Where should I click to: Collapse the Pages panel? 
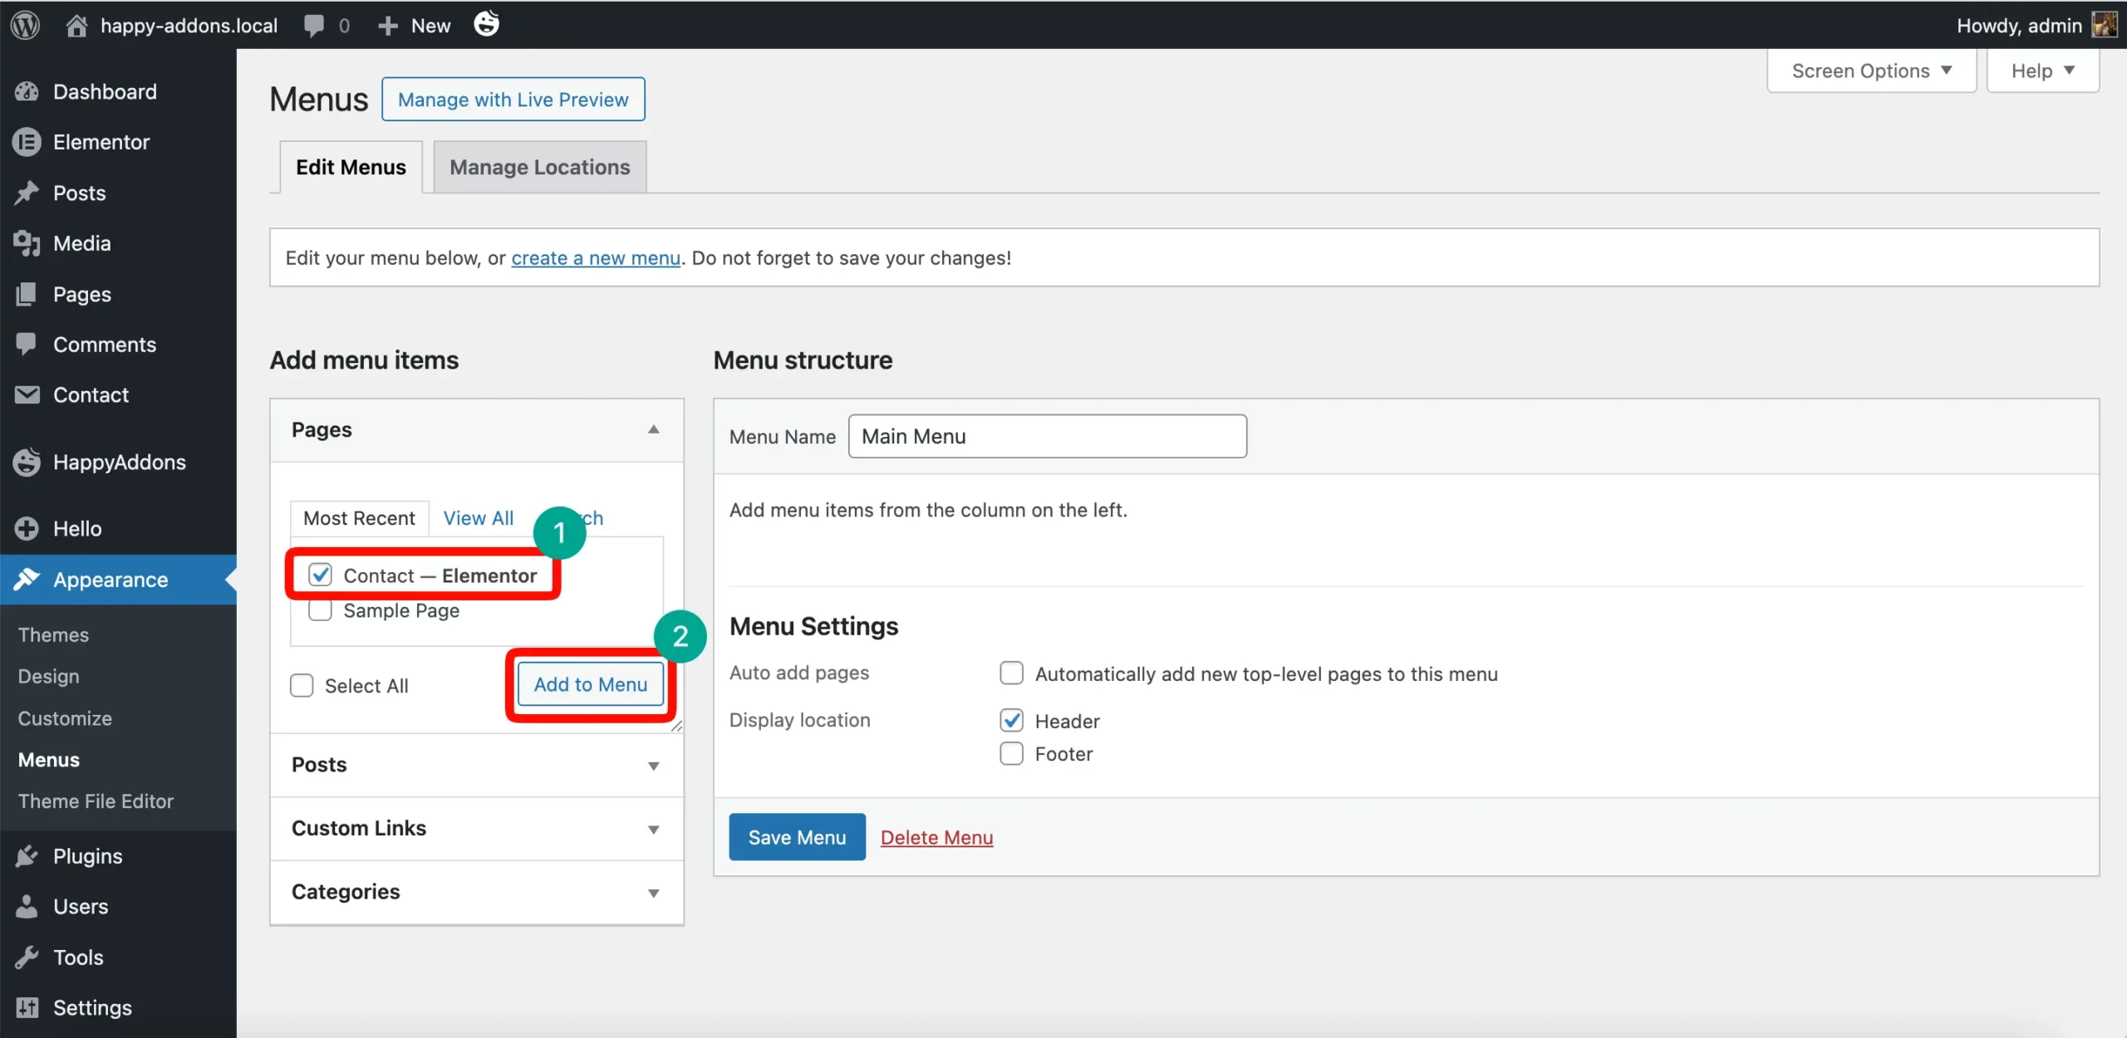click(x=653, y=429)
